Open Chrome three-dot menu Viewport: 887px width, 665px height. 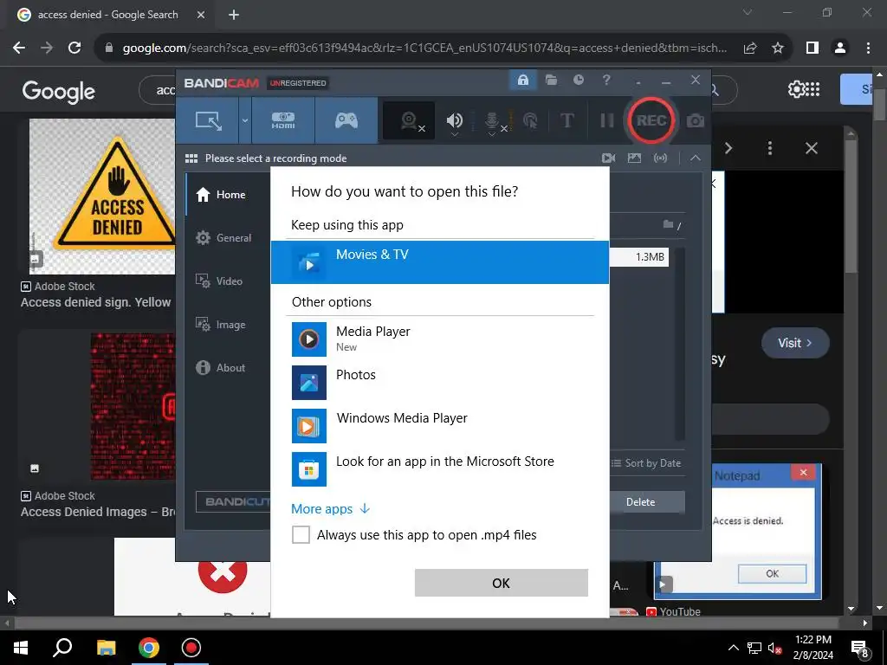868,48
